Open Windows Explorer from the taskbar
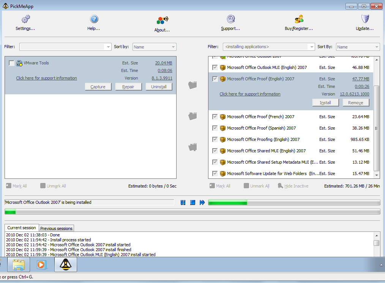This screenshot has width=385, height=283. pos(19,265)
